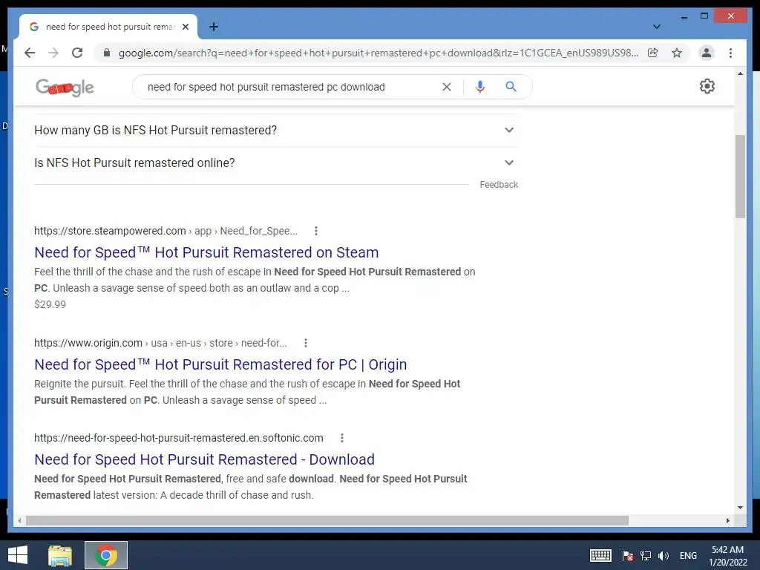Click the ENG language indicator

(x=688, y=556)
